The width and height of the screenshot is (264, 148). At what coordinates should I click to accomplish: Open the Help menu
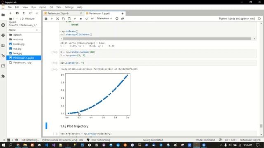80,7
